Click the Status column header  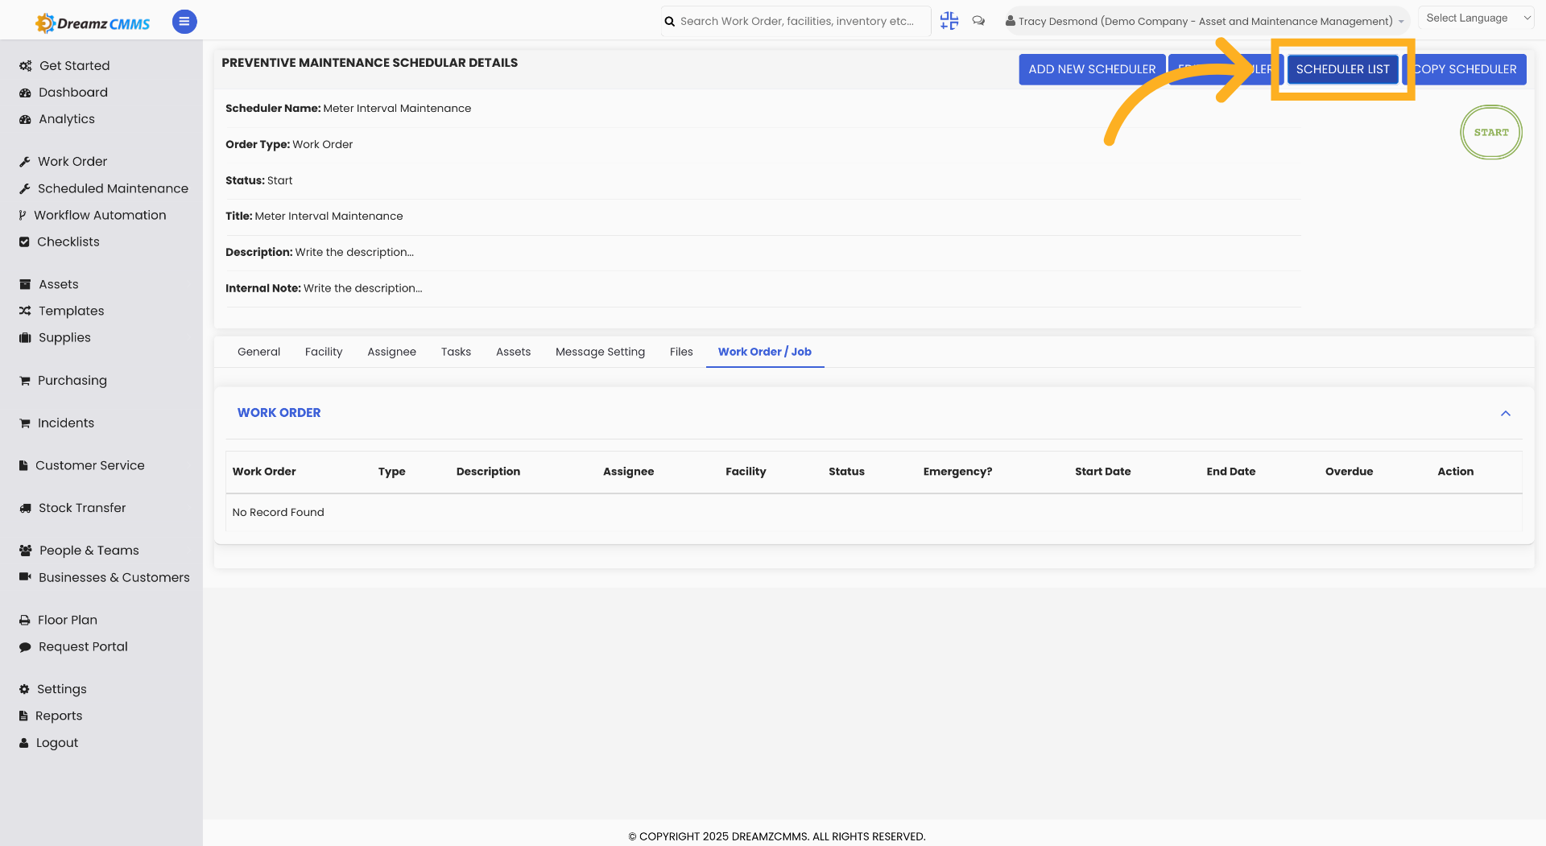847,472
